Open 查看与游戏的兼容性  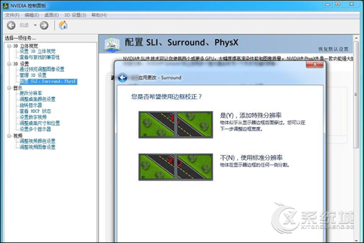tap(39, 57)
